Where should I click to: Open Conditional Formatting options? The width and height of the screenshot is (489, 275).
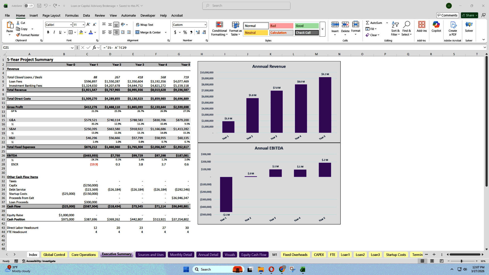(219, 29)
